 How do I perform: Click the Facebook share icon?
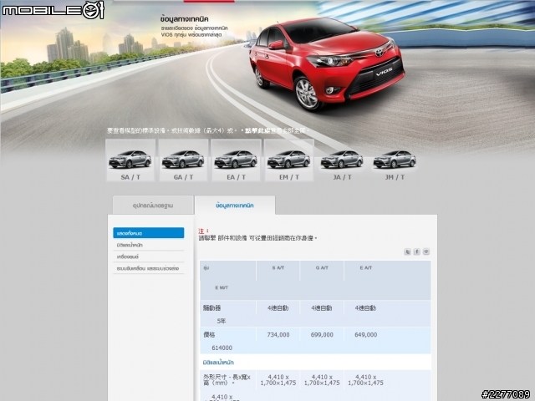click(416, 251)
